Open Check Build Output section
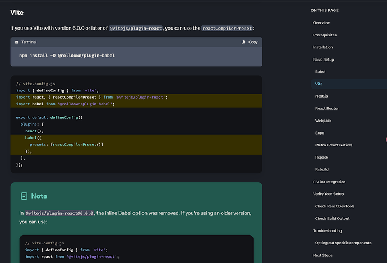This screenshot has width=387, height=263. pos(332,218)
